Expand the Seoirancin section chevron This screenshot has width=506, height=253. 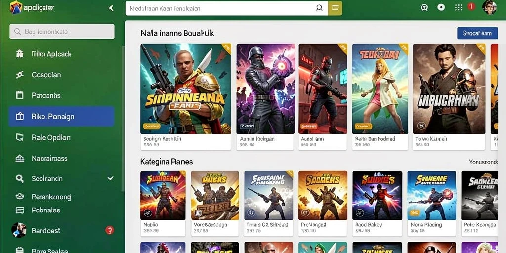110,178
